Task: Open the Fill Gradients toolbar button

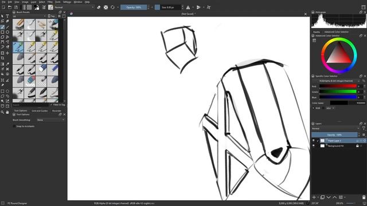Action: coord(24,7)
